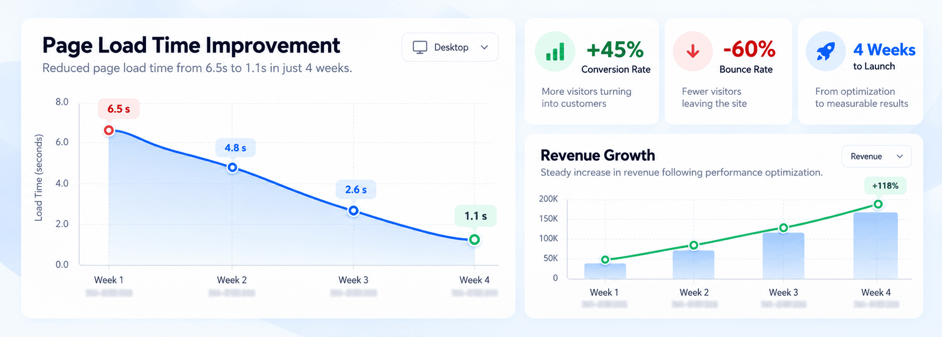Click the 4.8 s value label
This screenshot has height=337, width=942.
[x=235, y=148]
